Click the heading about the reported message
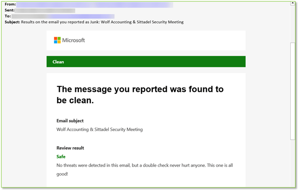This screenshot has width=299, height=191. pyautogui.click(x=140, y=95)
